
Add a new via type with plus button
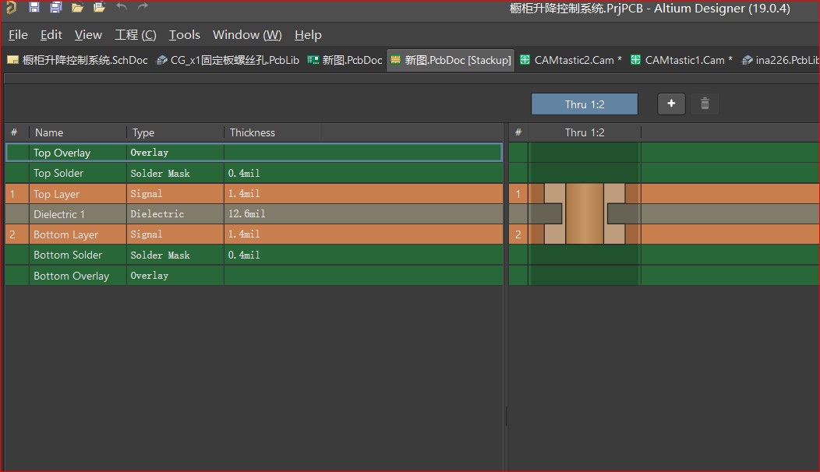(x=671, y=104)
